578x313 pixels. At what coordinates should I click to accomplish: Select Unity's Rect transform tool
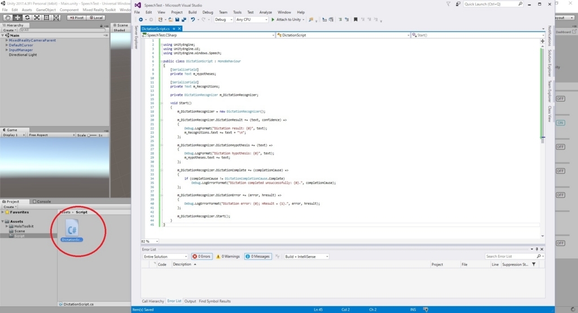46,17
